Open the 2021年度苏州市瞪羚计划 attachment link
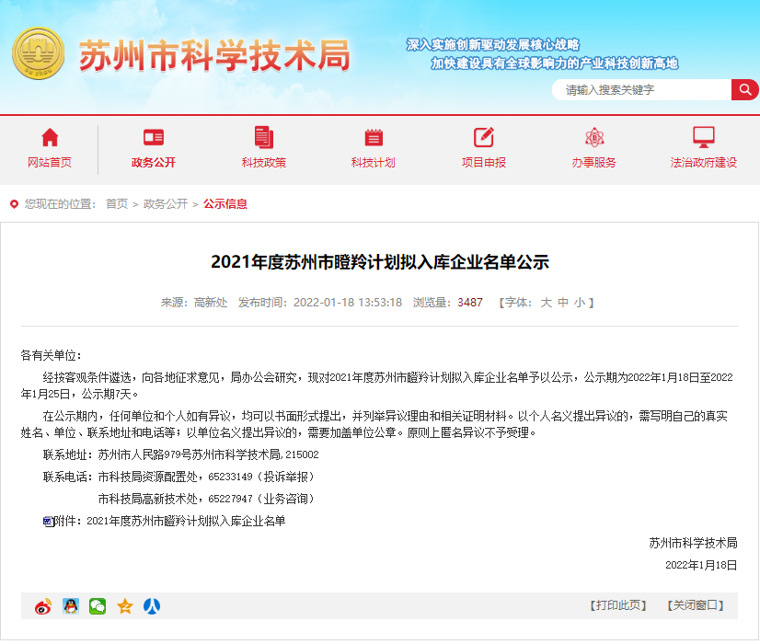 coord(186,521)
